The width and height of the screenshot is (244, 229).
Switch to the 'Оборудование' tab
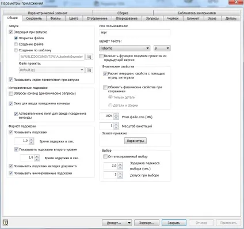pyautogui.click(x=127, y=18)
